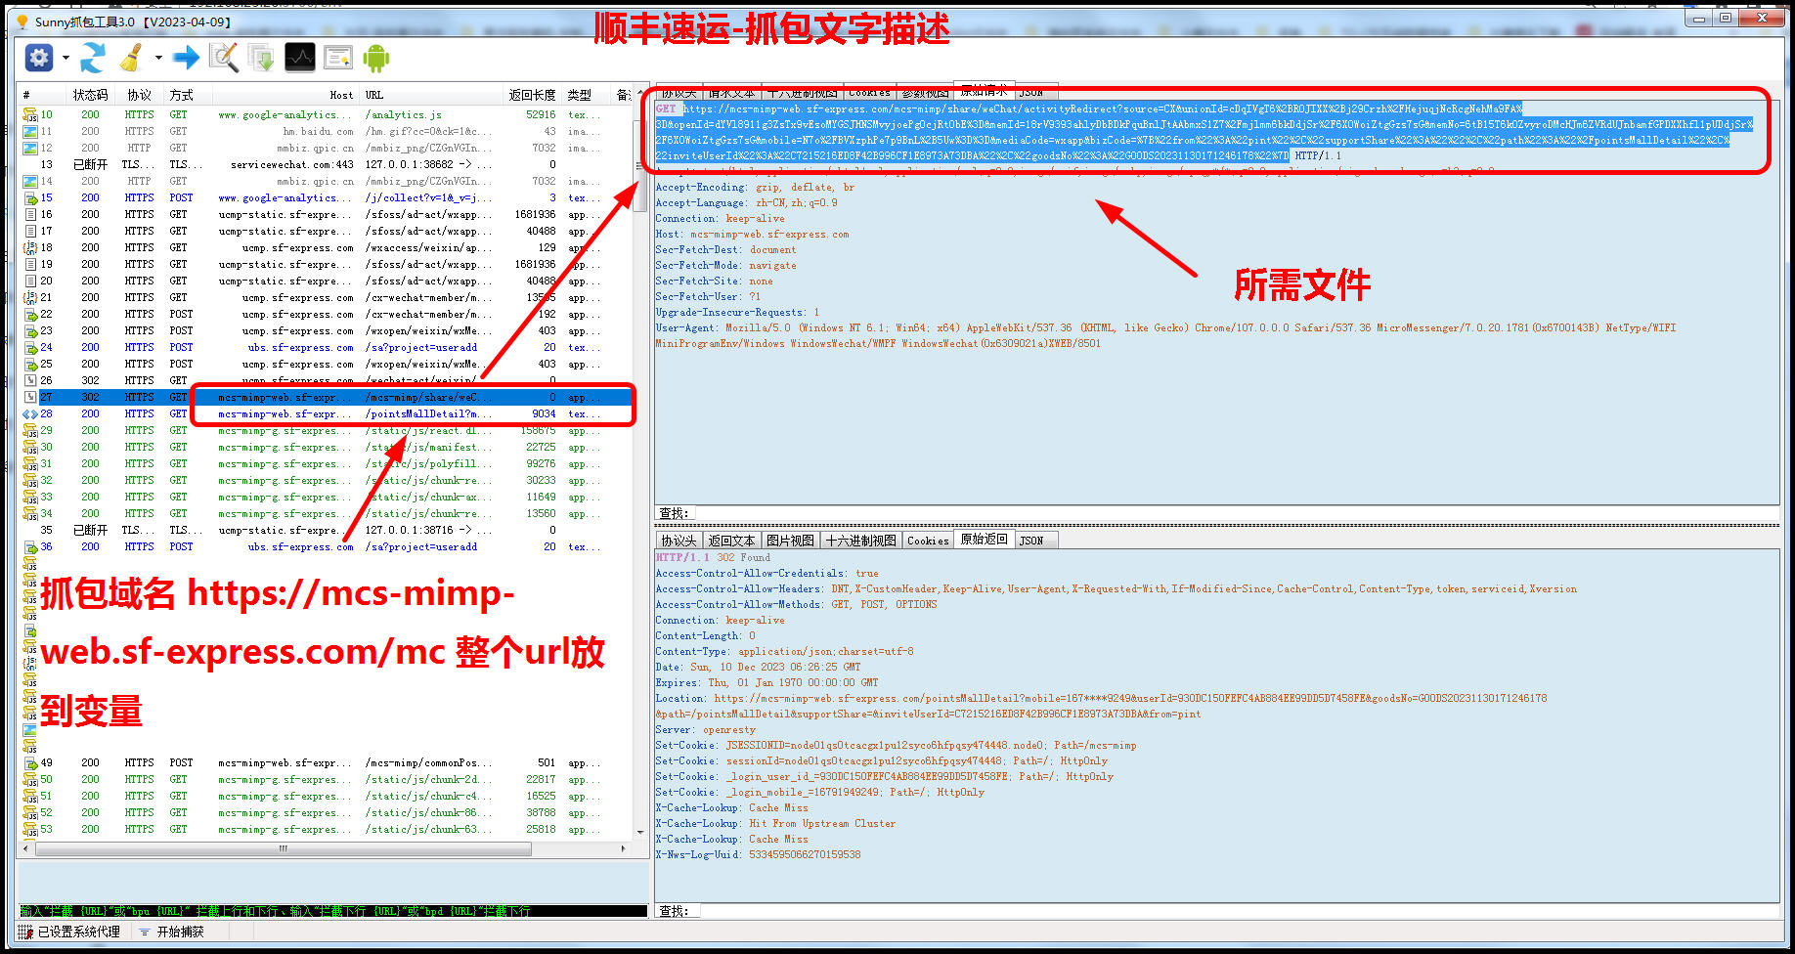Select row 24 ubs.sf-express.com request
The height and width of the screenshot is (954, 1795).
pyautogui.click(x=327, y=347)
